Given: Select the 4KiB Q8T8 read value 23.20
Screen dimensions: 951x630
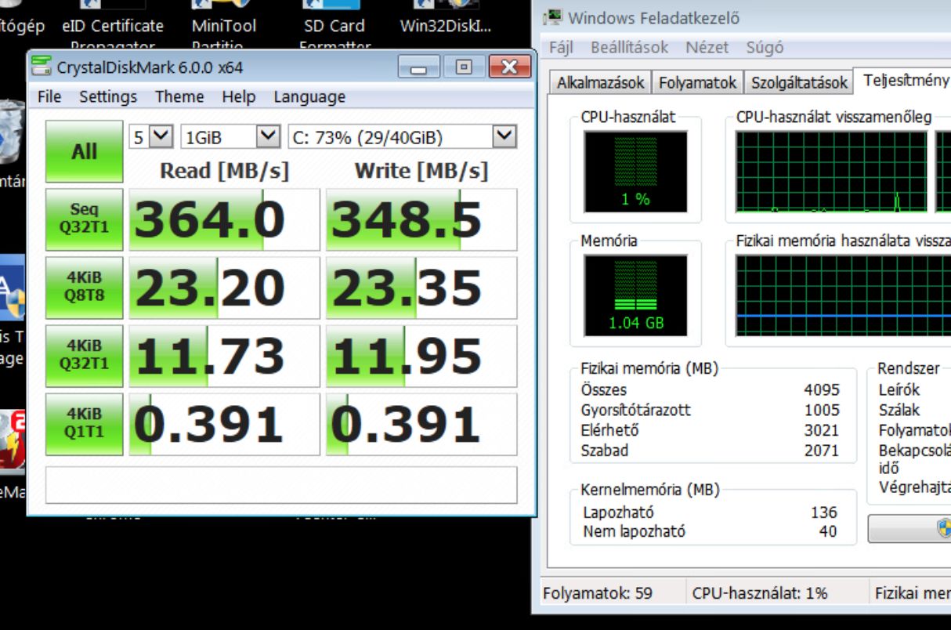Looking at the screenshot, I should tap(224, 288).
